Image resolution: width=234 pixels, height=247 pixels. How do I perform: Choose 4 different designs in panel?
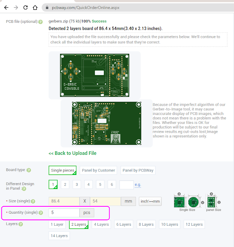[x=89, y=184]
